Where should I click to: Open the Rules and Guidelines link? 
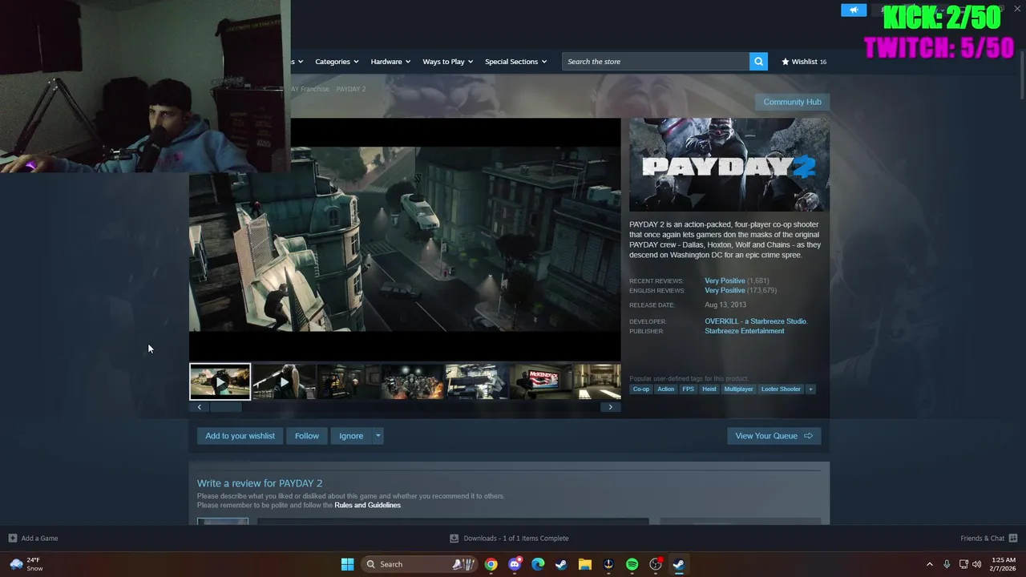[x=367, y=506]
